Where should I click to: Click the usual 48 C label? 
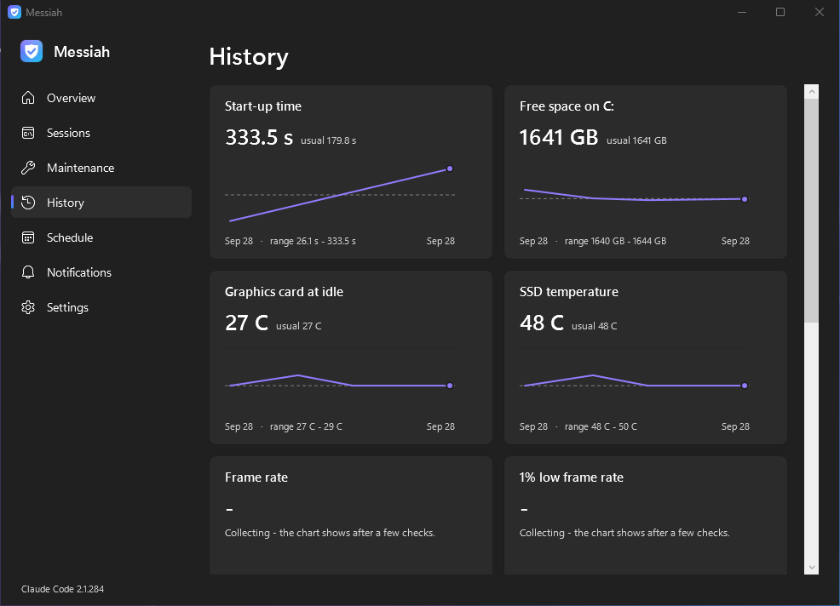[x=594, y=326]
